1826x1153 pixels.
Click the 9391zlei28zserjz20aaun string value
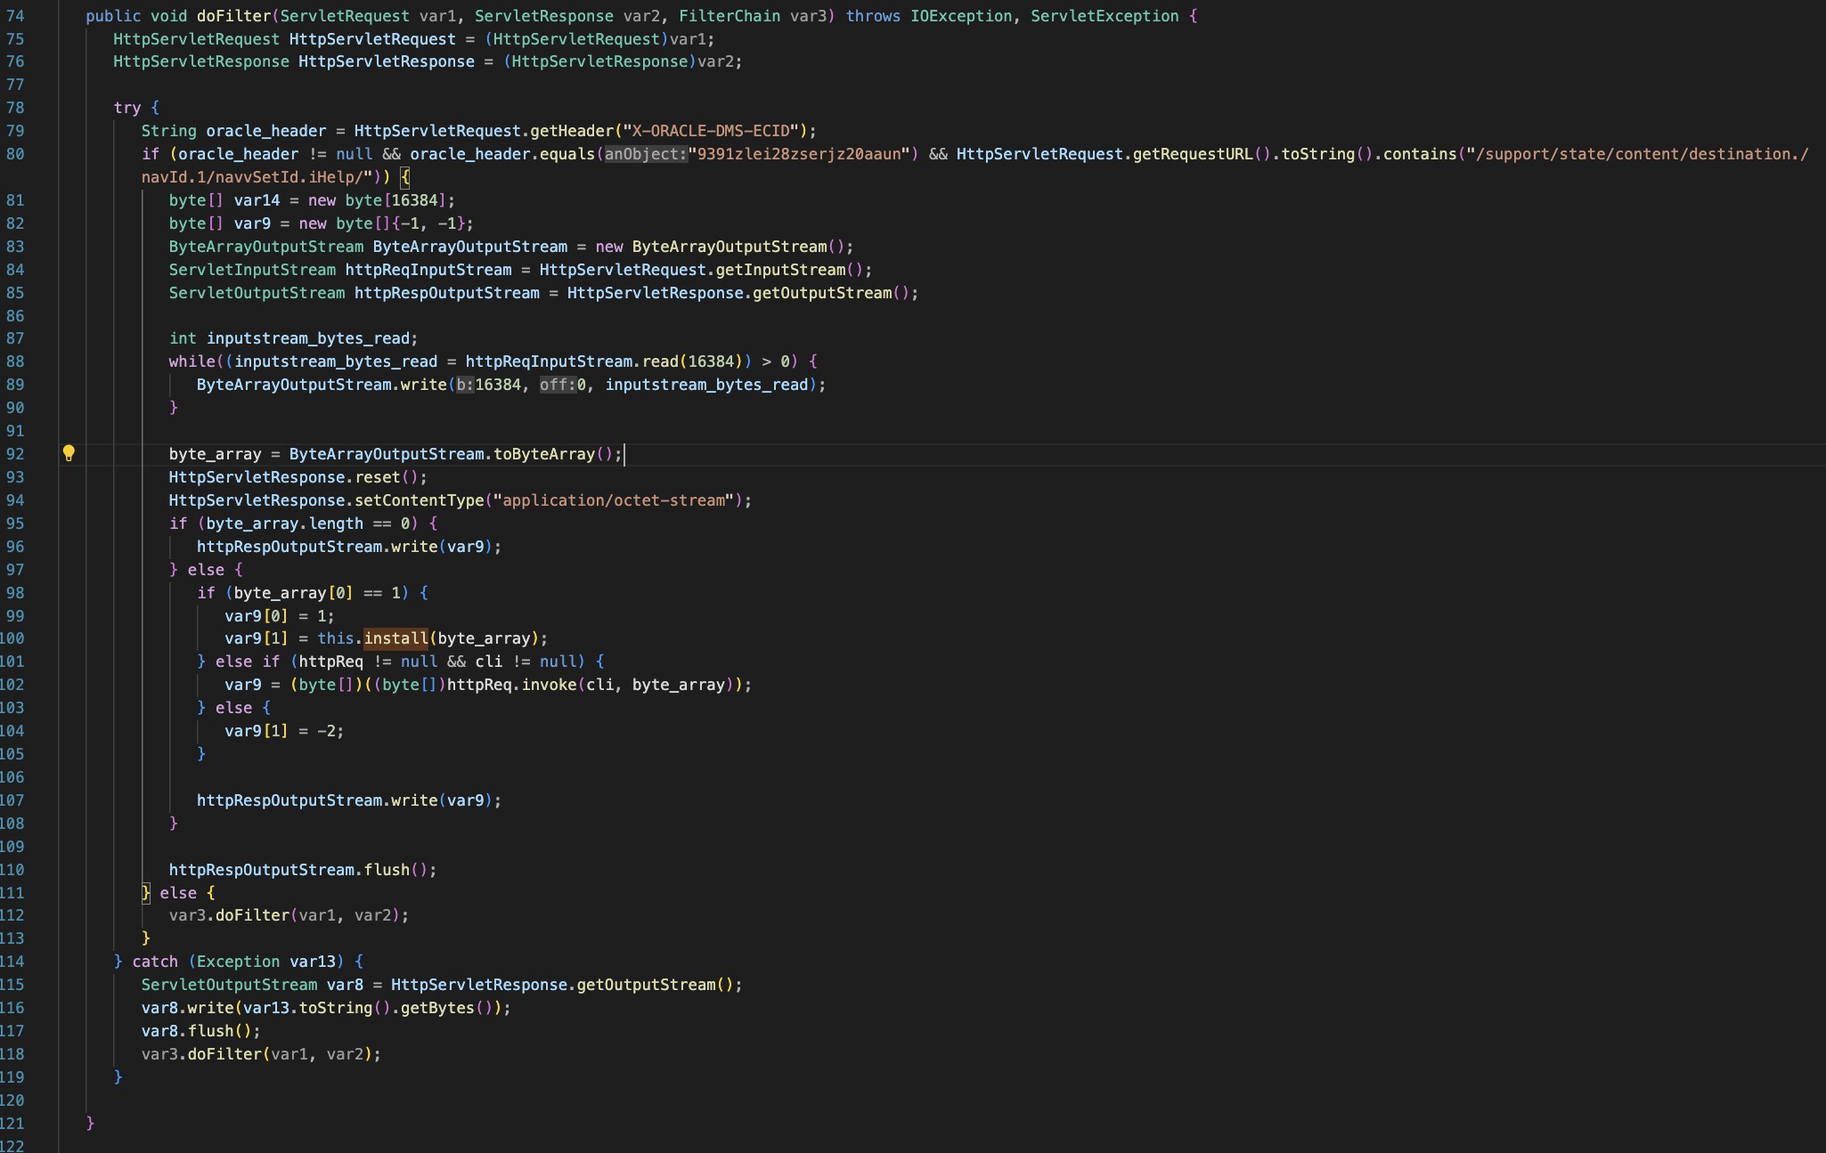(799, 154)
